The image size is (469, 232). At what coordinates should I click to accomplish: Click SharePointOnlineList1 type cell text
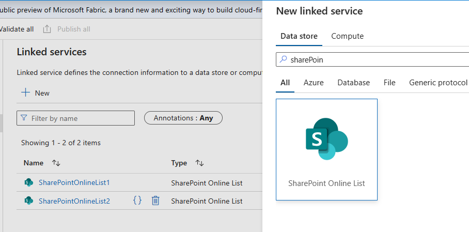(207, 183)
